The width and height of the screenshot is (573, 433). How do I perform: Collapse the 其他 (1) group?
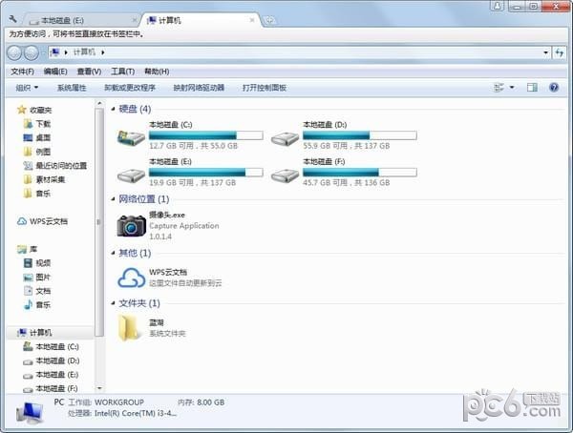coord(114,253)
